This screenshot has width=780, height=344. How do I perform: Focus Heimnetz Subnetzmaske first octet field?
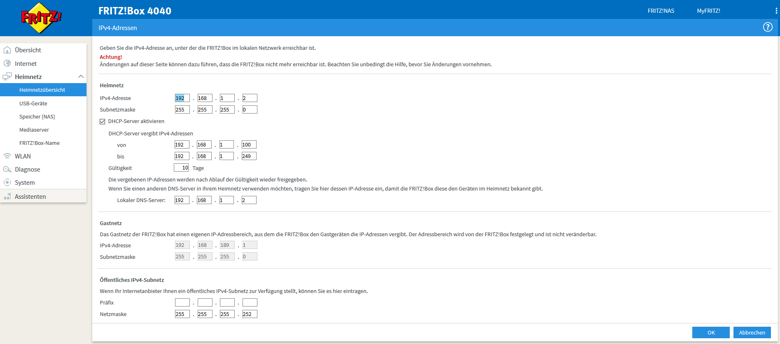coord(182,109)
